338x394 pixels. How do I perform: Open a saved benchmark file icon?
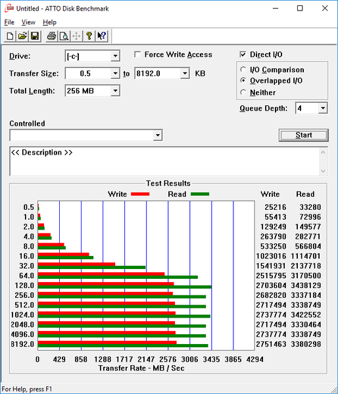[22, 36]
